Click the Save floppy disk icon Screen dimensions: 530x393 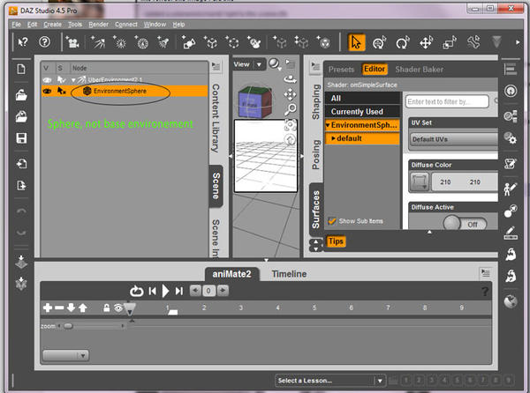(21, 138)
